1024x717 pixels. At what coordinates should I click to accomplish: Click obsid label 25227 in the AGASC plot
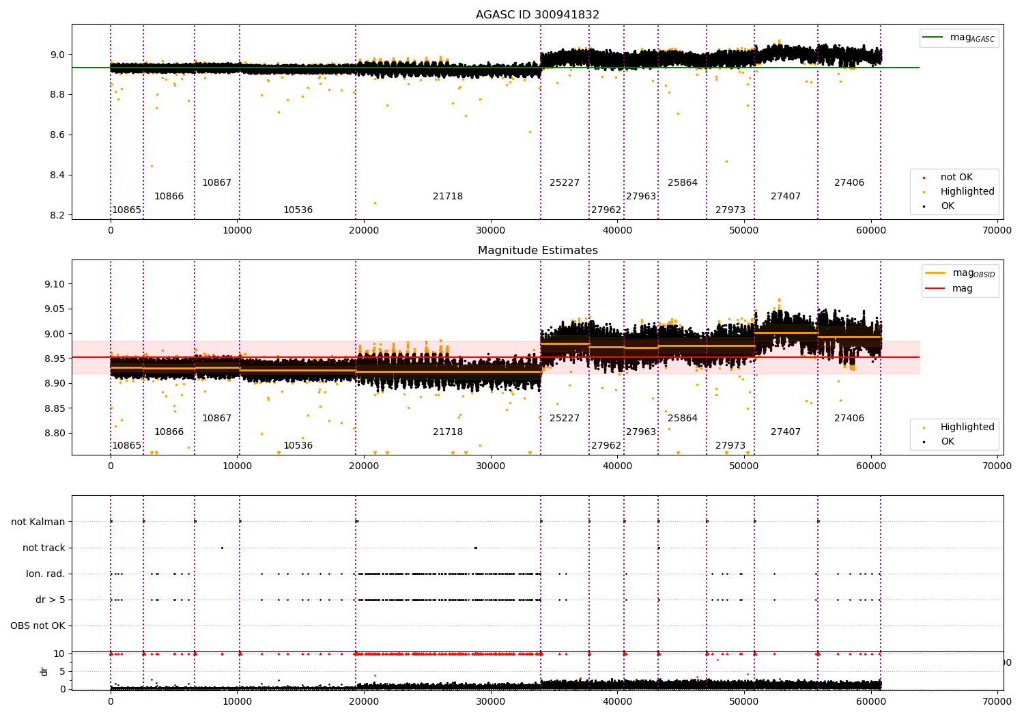click(565, 183)
